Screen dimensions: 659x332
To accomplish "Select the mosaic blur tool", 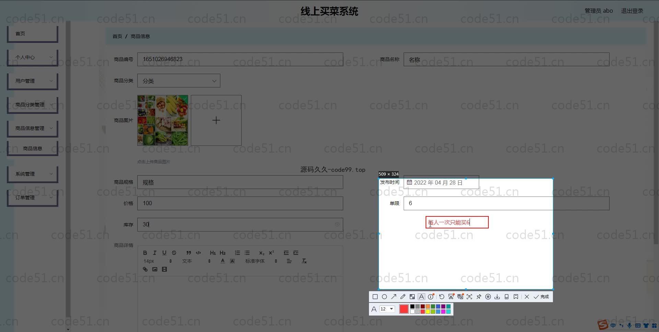I will (x=412, y=297).
